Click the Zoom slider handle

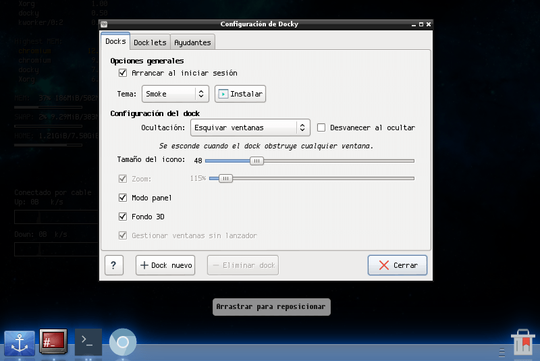[225, 178]
